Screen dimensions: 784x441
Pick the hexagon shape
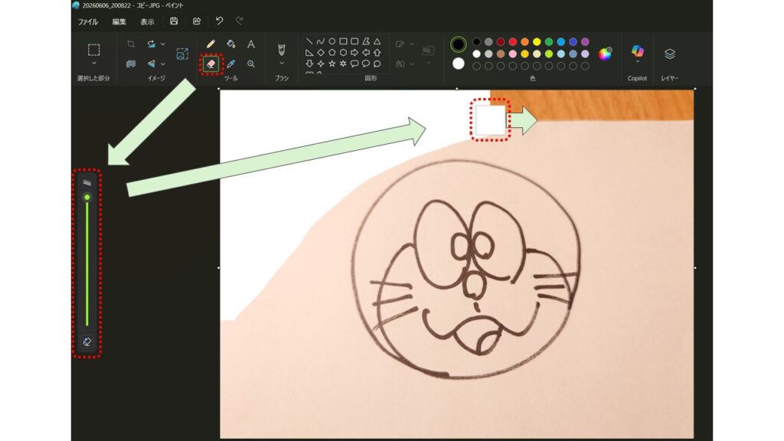[343, 53]
